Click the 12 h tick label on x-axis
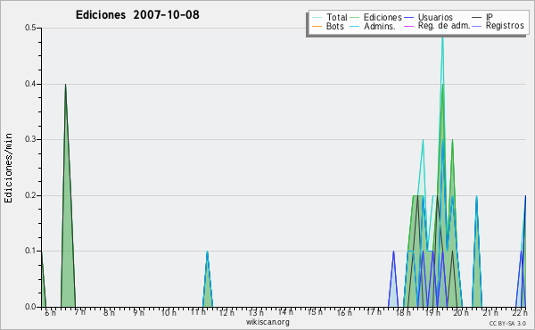 226,312
